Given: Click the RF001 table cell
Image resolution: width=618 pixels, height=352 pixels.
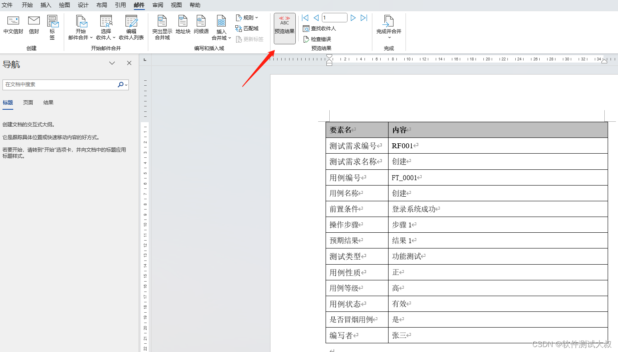Looking at the screenshot, I should click(x=498, y=146).
